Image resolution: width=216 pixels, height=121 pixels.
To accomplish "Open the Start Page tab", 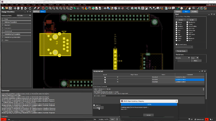I will tap(36, 12).
